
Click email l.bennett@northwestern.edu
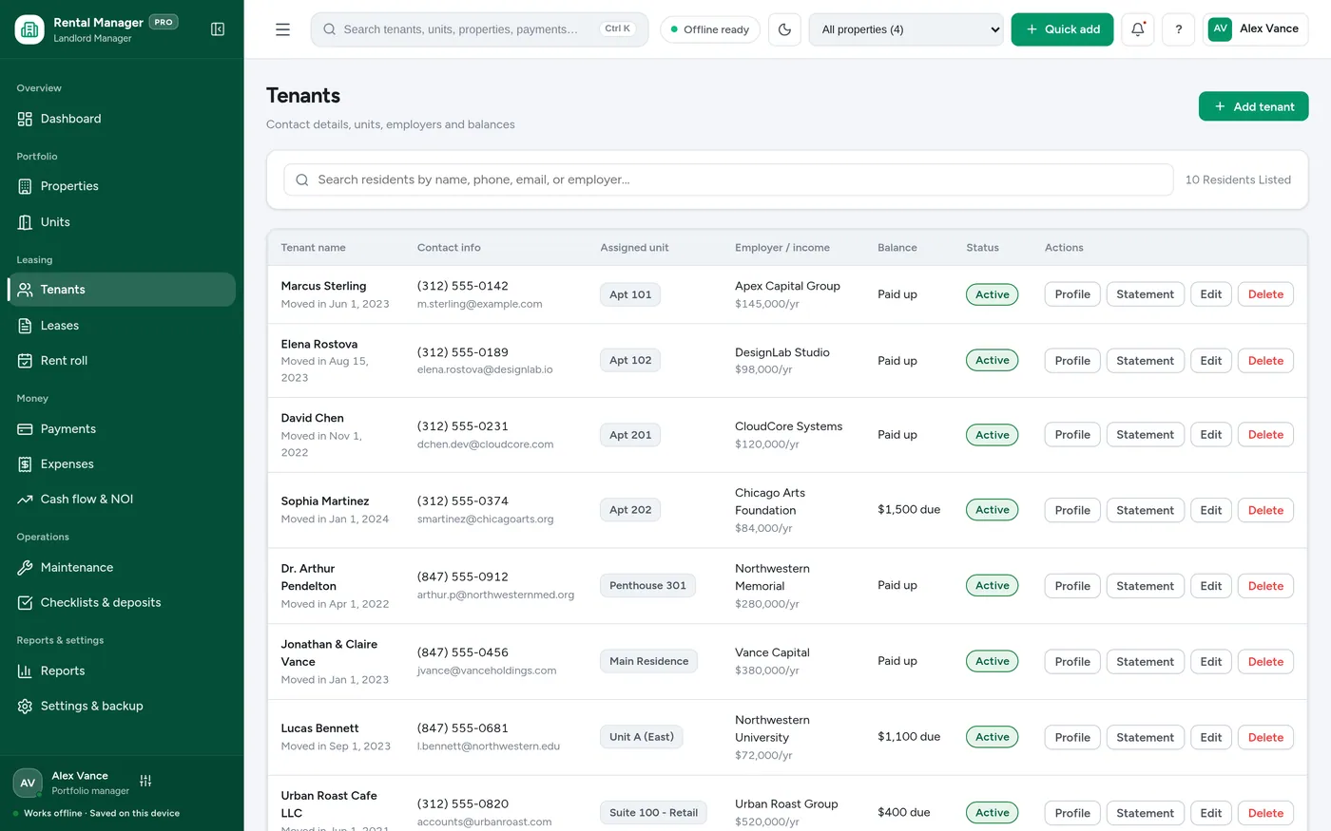(x=489, y=746)
